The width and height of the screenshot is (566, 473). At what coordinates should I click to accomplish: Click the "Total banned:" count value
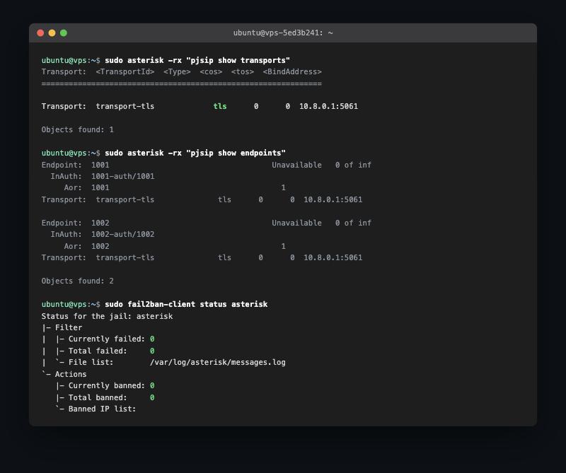152,397
